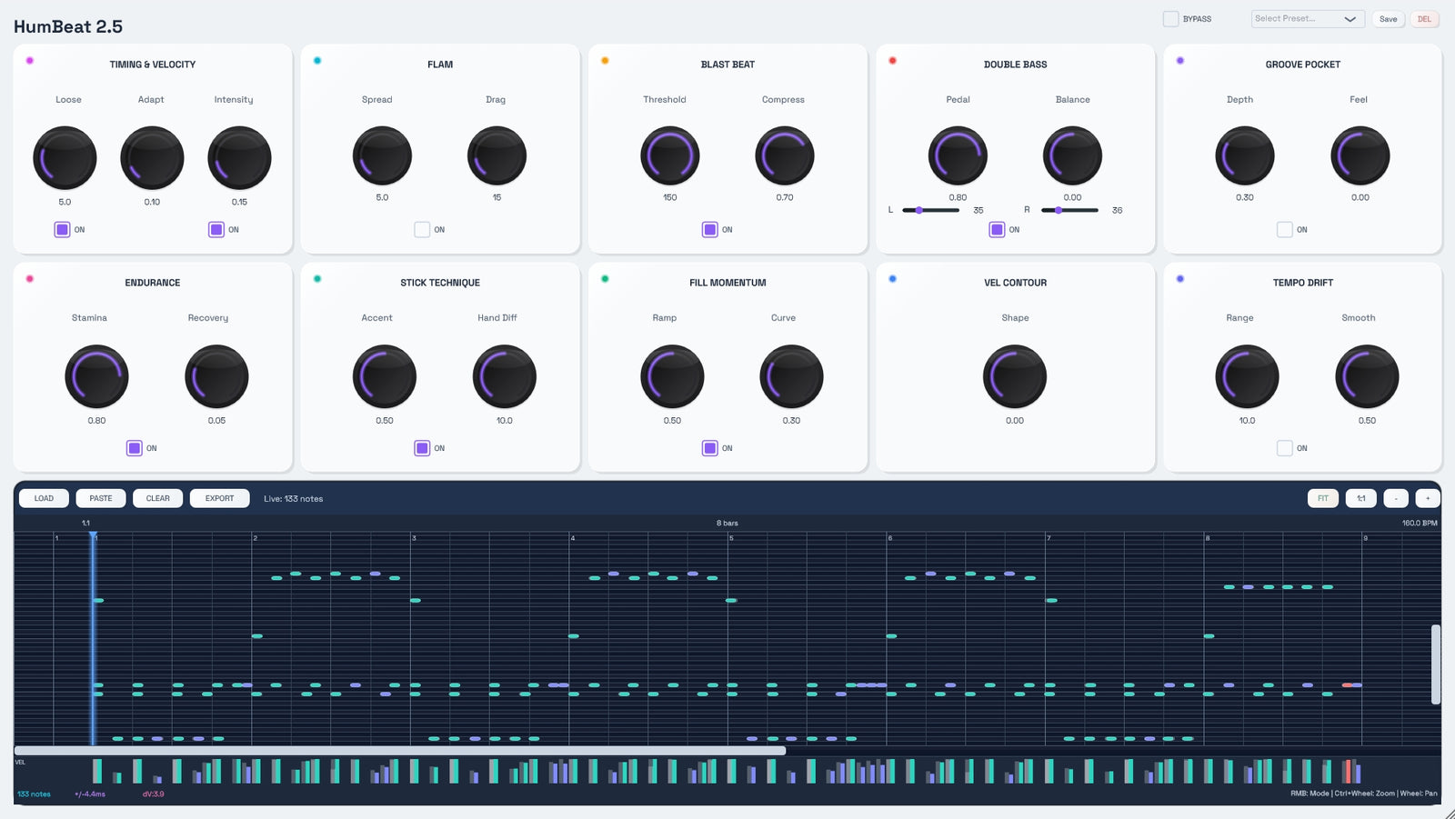The height and width of the screenshot is (819, 1455).
Task: Click the Adapt knob
Action: tap(152, 158)
